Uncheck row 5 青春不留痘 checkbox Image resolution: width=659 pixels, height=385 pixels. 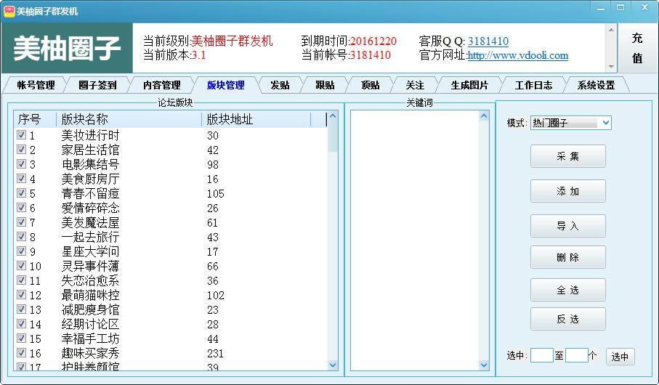coord(22,193)
